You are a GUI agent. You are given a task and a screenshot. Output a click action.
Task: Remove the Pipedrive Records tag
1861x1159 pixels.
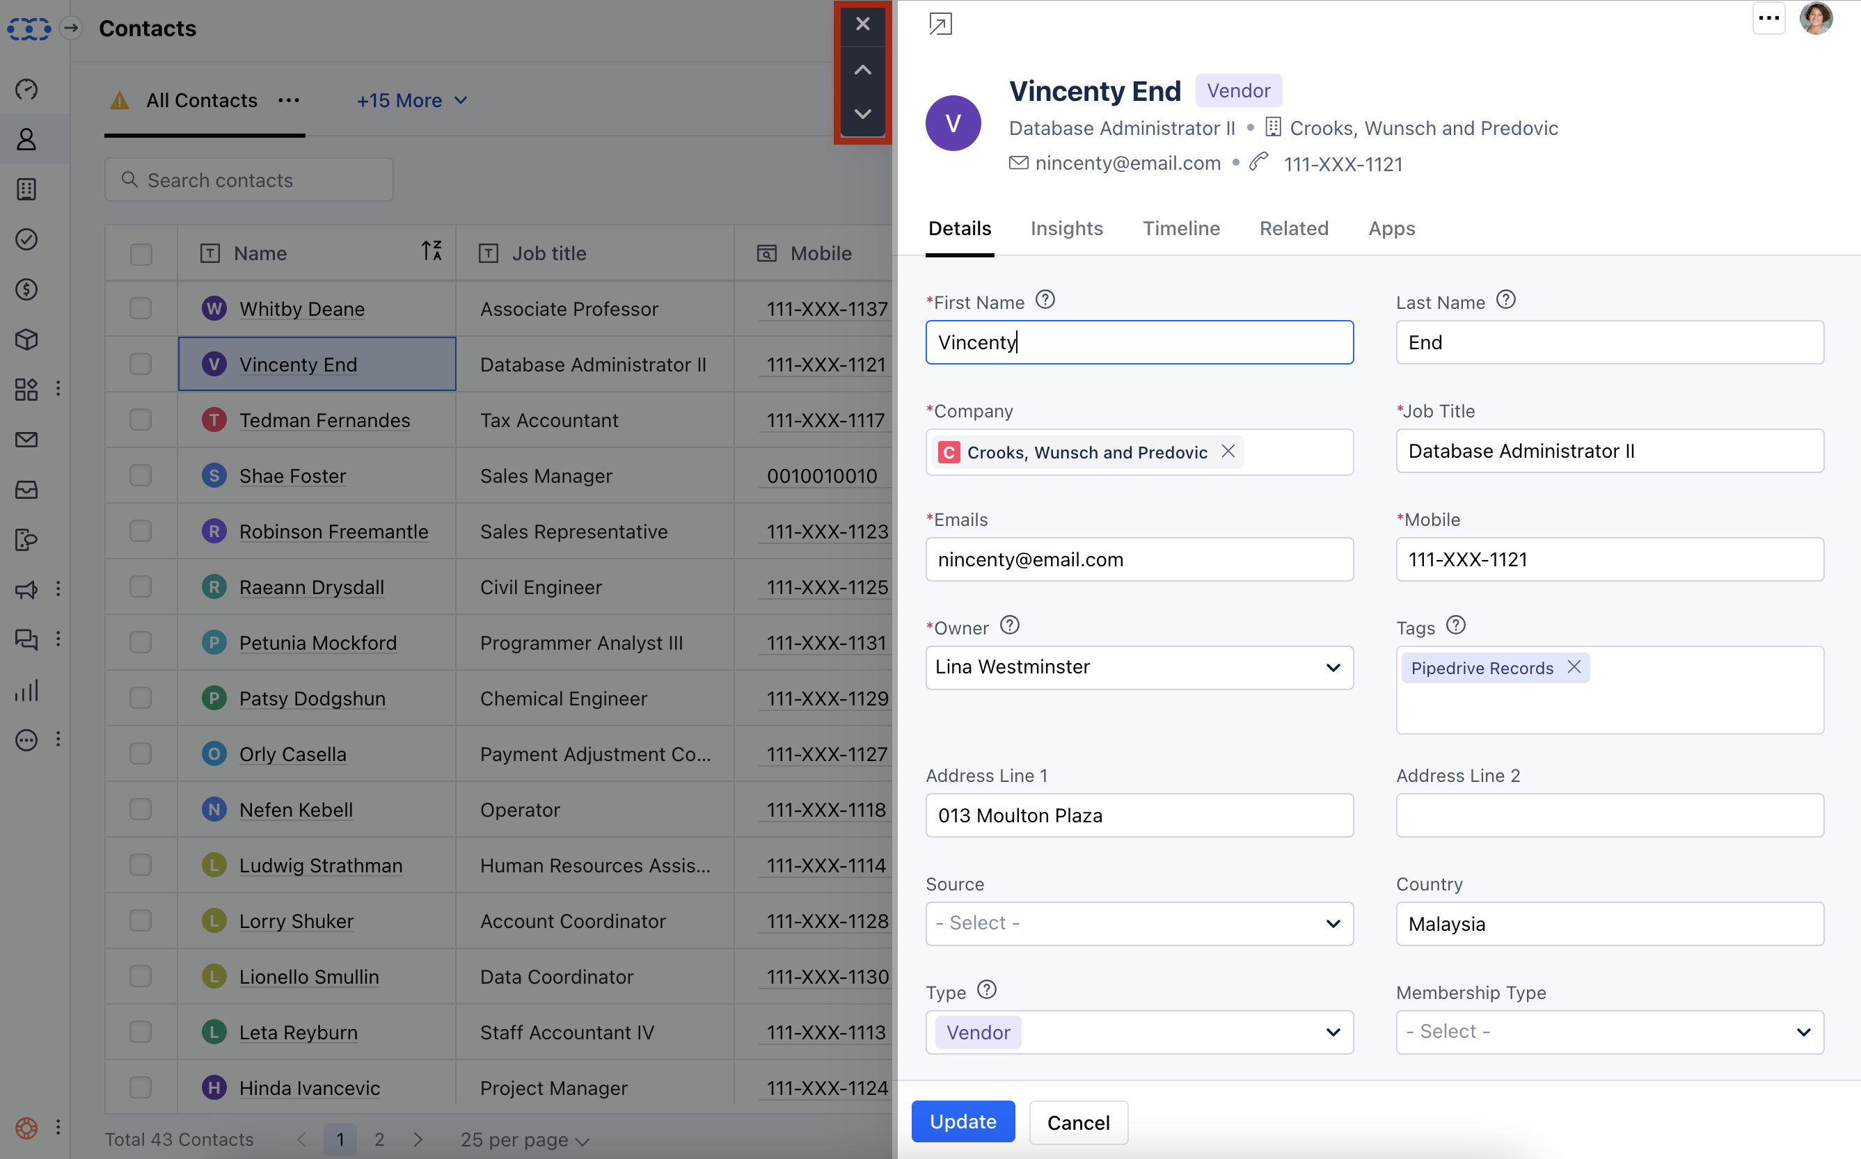tap(1574, 667)
